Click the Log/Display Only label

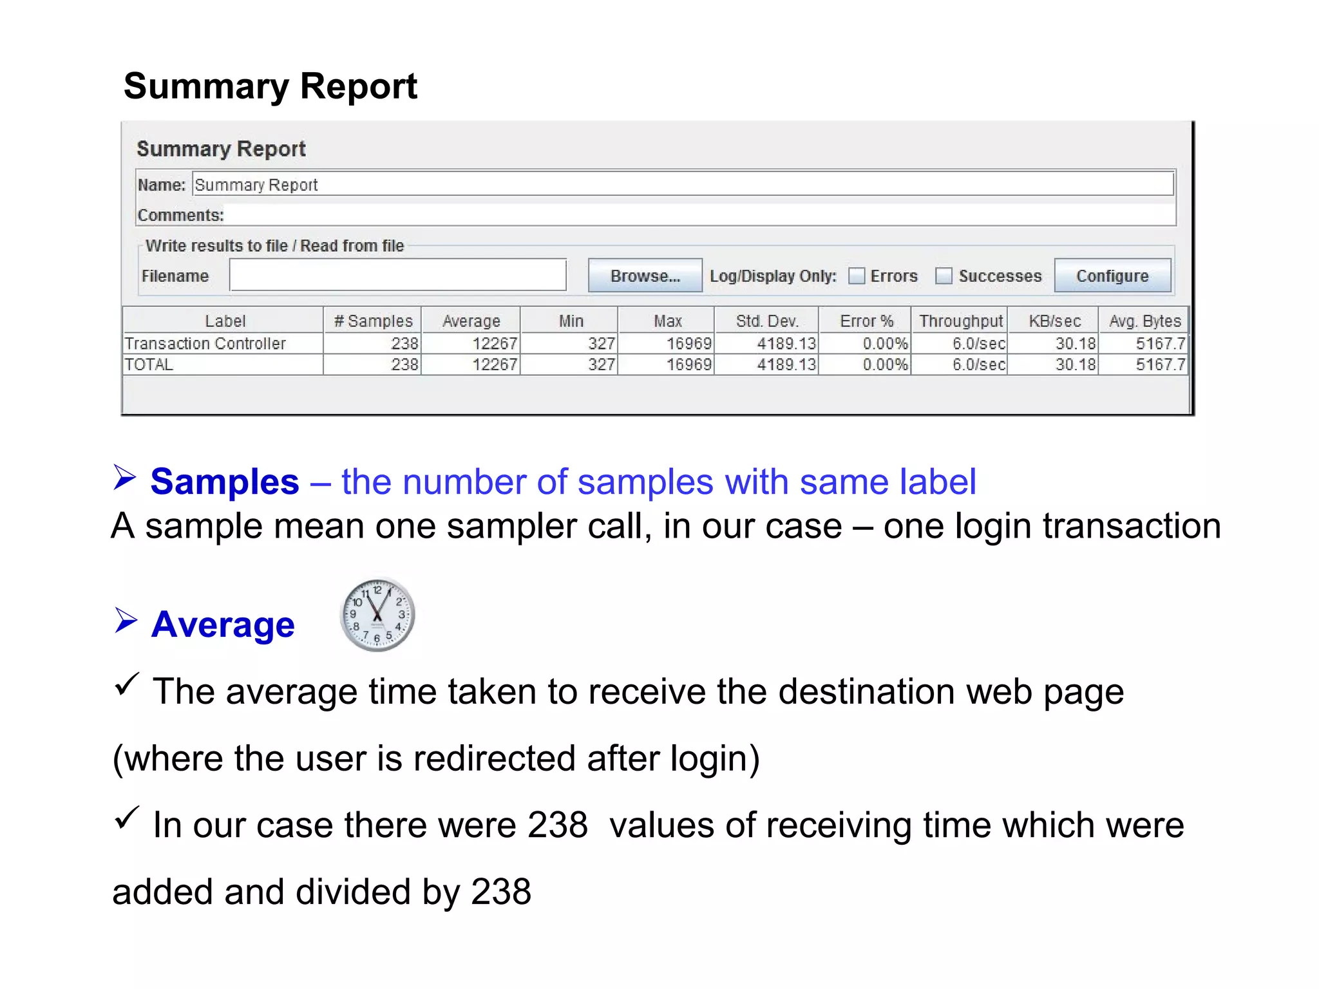coord(773,276)
